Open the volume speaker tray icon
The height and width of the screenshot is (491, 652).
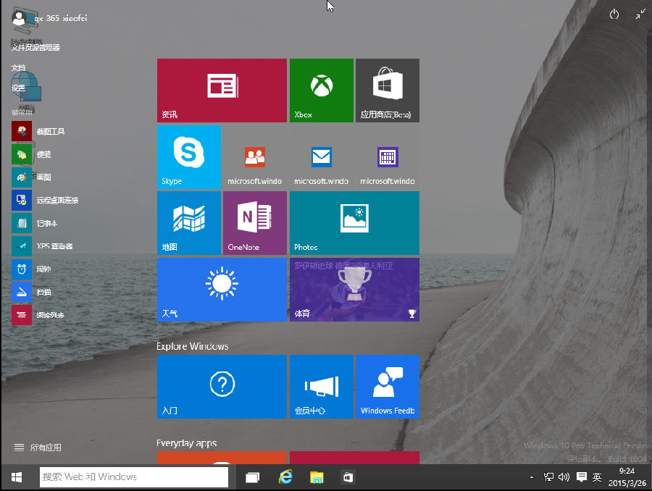click(x=564, y=477)
